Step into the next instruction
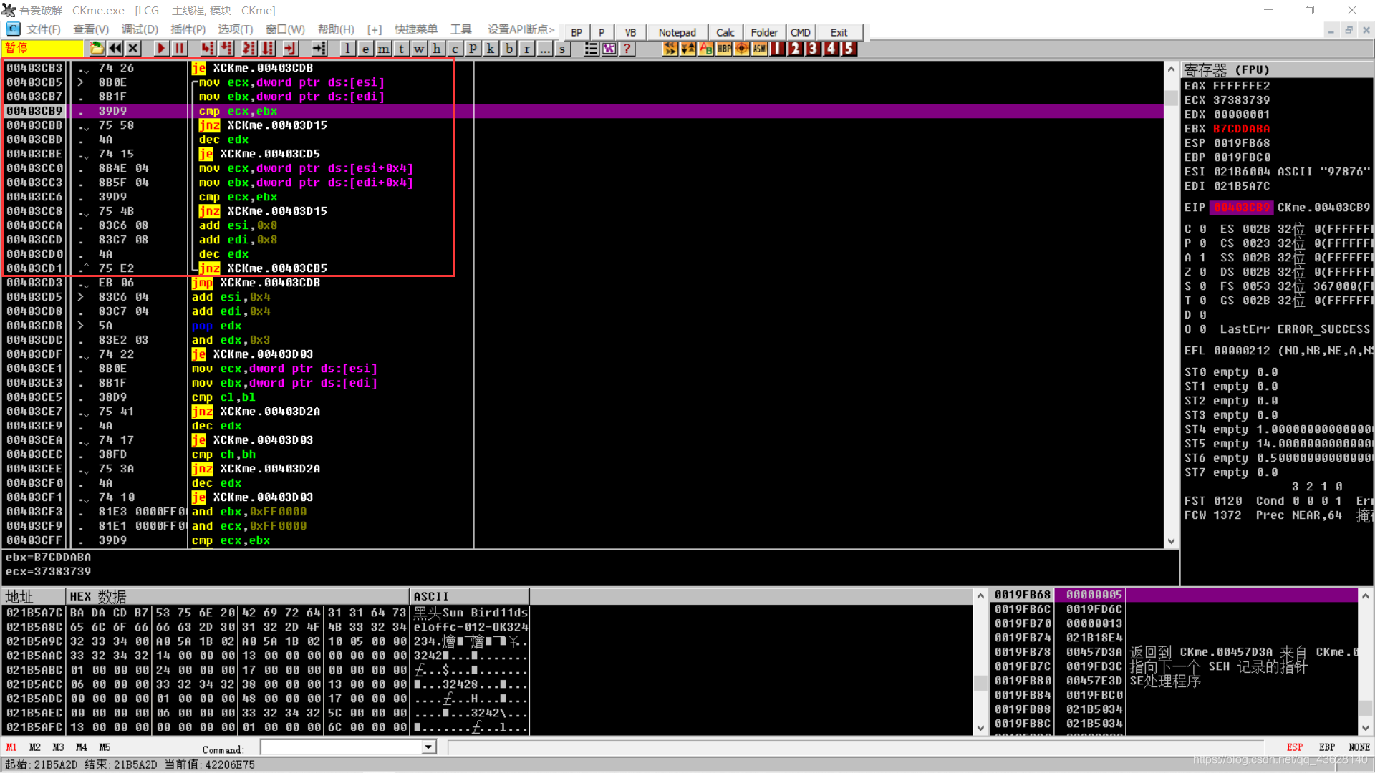 pyautogui.click(x=208, y=48)
